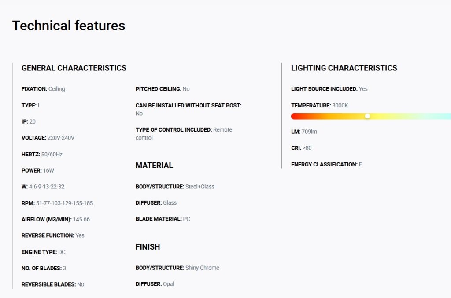Select the Lighting Characteristics heading
The height and width of the screenshot is (298, 451).
pyautogui.click(x=344, y=68)
